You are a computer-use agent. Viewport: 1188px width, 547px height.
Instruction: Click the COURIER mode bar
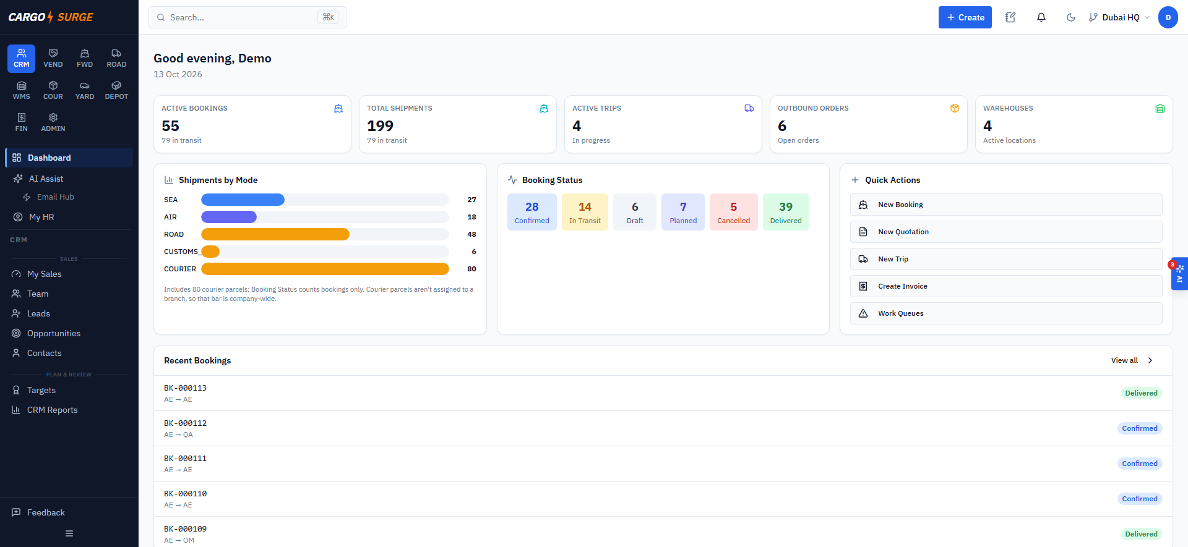[x=325, y=269]
